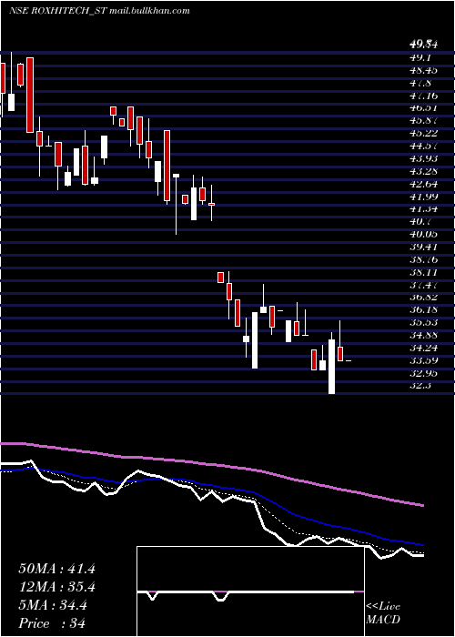This screenshot has width=455, height=637.
Task: Select the 33.59 price axis label
Action: 423,360
